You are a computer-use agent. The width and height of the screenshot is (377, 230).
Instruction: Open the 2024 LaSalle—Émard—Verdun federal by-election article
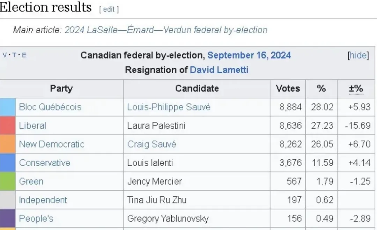tap(166, 30)
